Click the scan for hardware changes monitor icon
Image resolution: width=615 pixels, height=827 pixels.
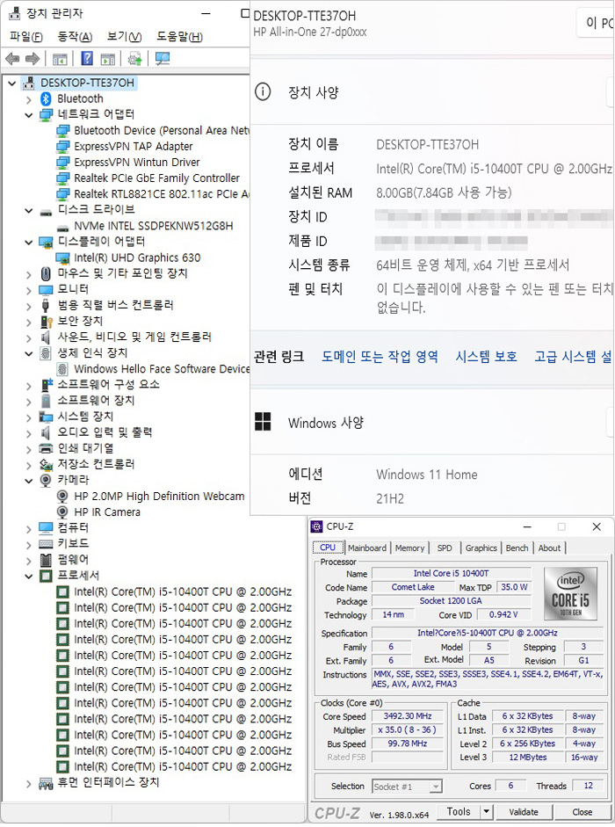pos(163,59)
